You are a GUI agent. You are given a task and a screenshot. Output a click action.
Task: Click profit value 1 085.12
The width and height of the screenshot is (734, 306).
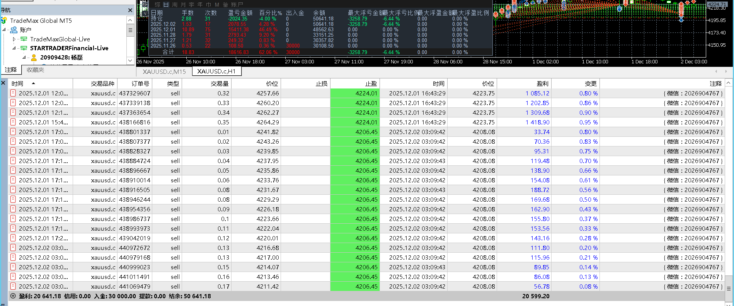(537, 93)
